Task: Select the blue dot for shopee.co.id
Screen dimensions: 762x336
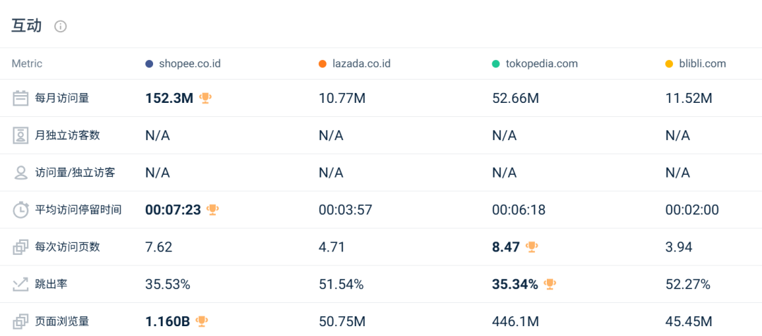Action: [150, 64]
